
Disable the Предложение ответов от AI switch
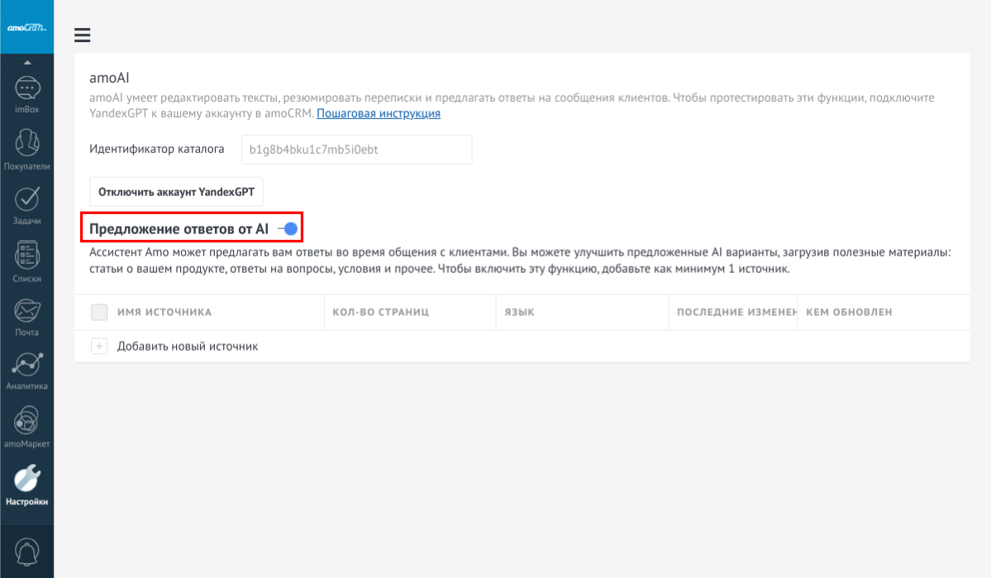(x=288, y=228)
